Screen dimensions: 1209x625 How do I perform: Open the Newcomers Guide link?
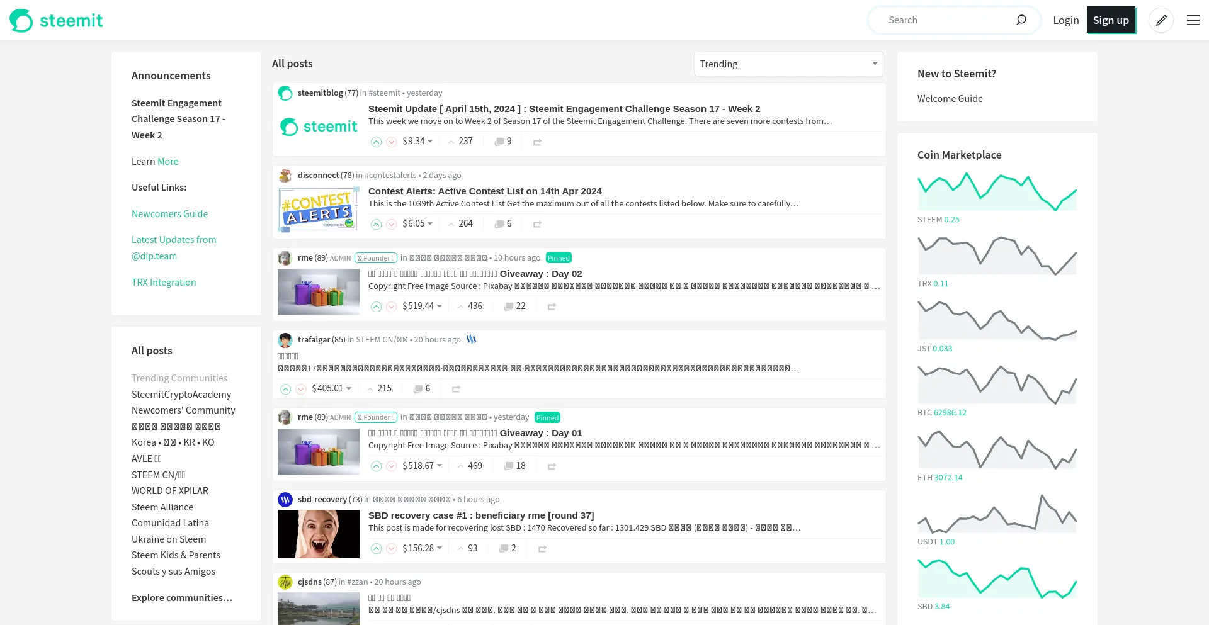click(169, 214)
